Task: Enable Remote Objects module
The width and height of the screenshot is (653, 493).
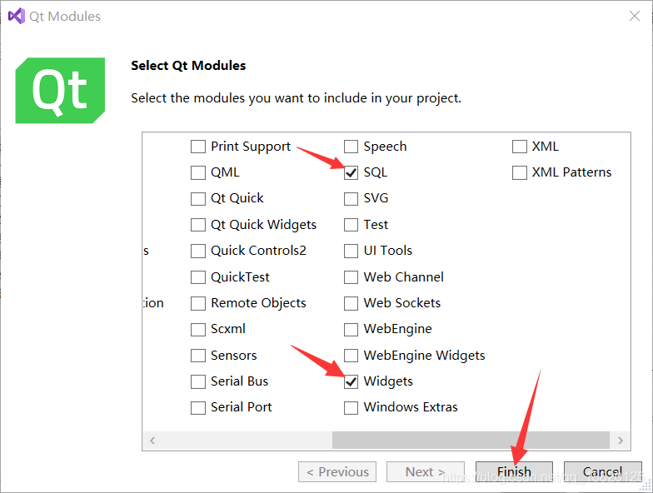Action: [198, 303]
